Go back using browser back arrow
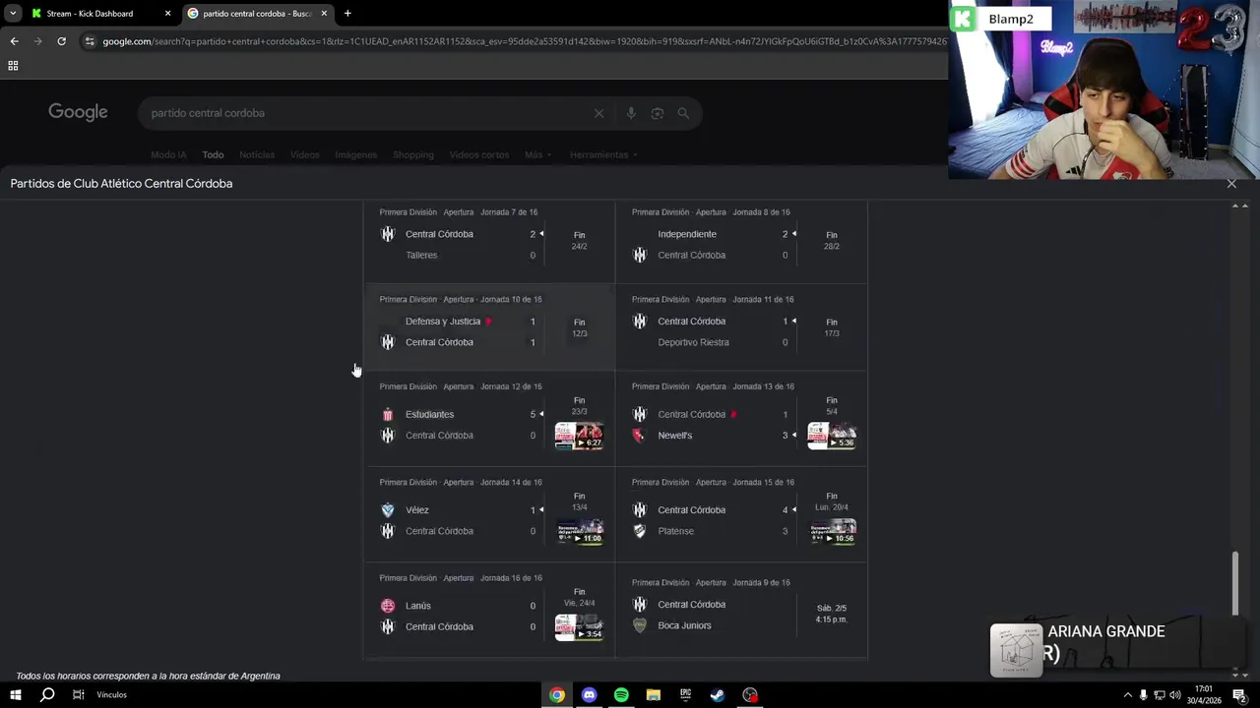The image size is (1260, 708). pyautogui.click(x=14, y=41)
